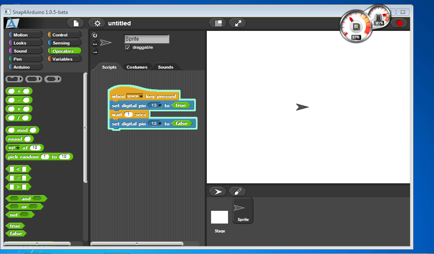Click the division operator block

coord(19,118)
